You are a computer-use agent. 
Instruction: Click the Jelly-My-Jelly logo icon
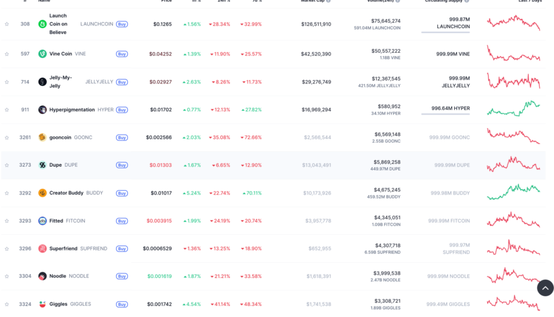pos(42,82)
